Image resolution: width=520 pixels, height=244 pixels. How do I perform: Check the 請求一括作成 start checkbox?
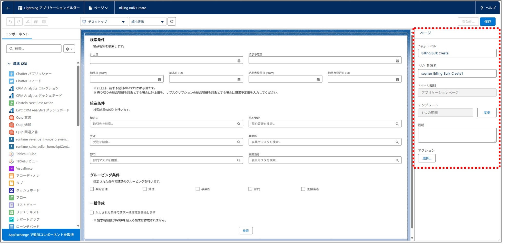tap(92, 212)
